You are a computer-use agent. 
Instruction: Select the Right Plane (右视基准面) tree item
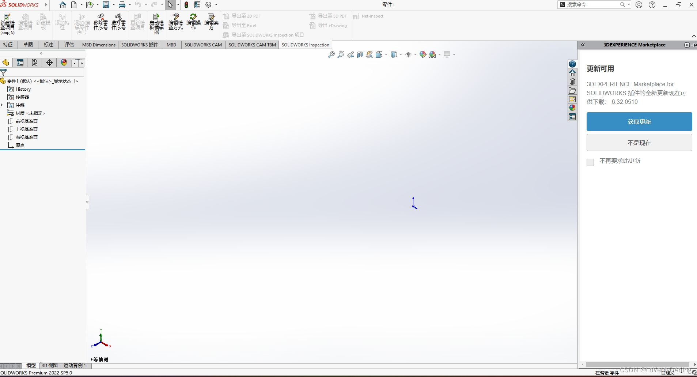[x=27, y=137]
